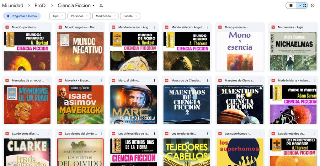Image resolution: width=320 pixels, height=166 pixels.
Task: Select file name 'Made in Marte - Adam...'
Action: click(x=294, y=81)
